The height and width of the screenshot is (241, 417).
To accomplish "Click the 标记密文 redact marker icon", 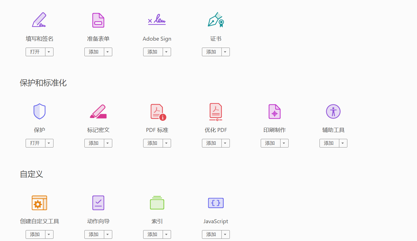I will (x=98, y=111).
